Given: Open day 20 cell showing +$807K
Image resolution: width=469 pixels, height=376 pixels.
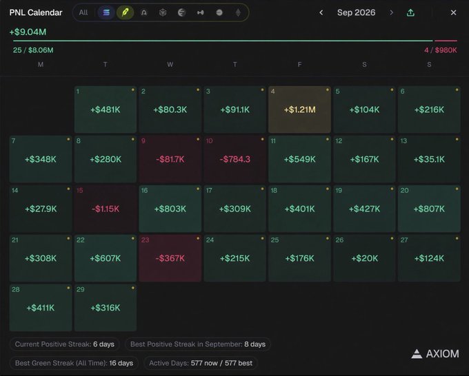Looking at the screenshot, I should coord(429,209).
